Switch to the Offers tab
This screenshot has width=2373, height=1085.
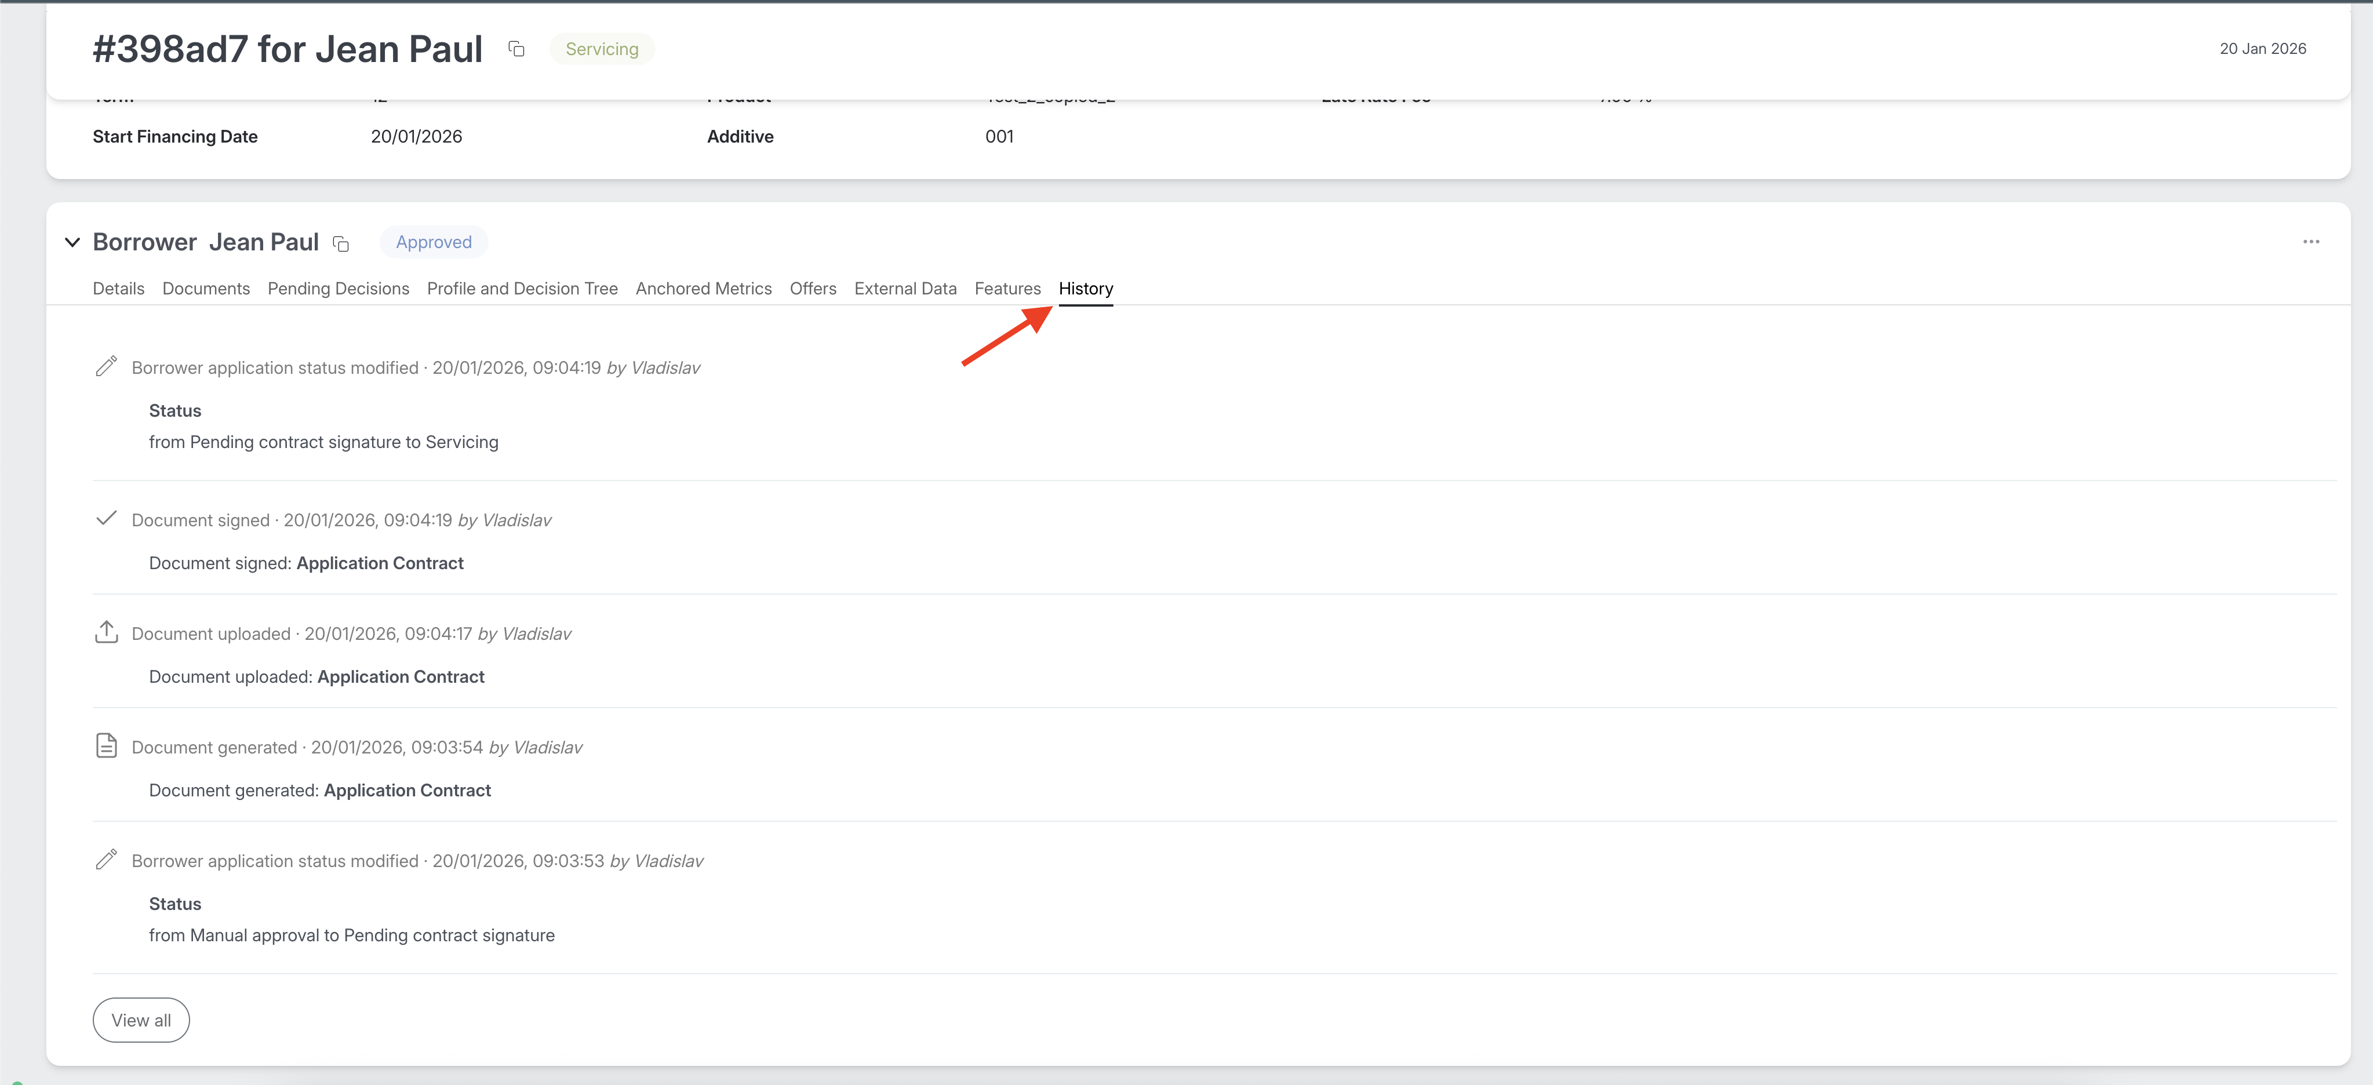pyautogui.click(x=813, y=288)
